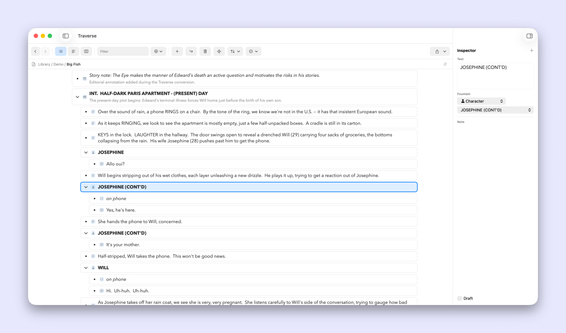Click into the Filter field
This screenshot has width=566, height=333.
pyautogui.click(x=123, y=51)
